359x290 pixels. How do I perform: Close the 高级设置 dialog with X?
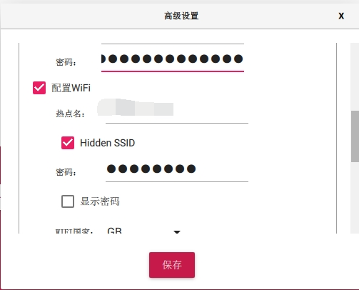pos(341,16)
